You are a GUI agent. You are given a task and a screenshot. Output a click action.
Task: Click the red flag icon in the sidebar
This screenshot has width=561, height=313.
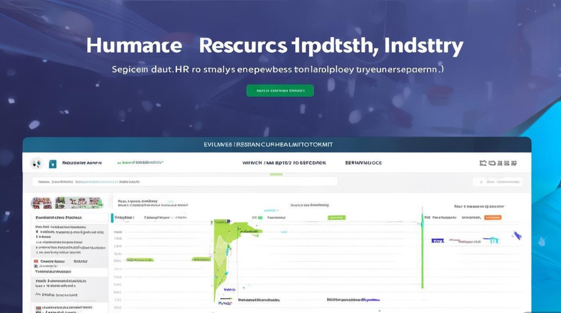(36, 261)
